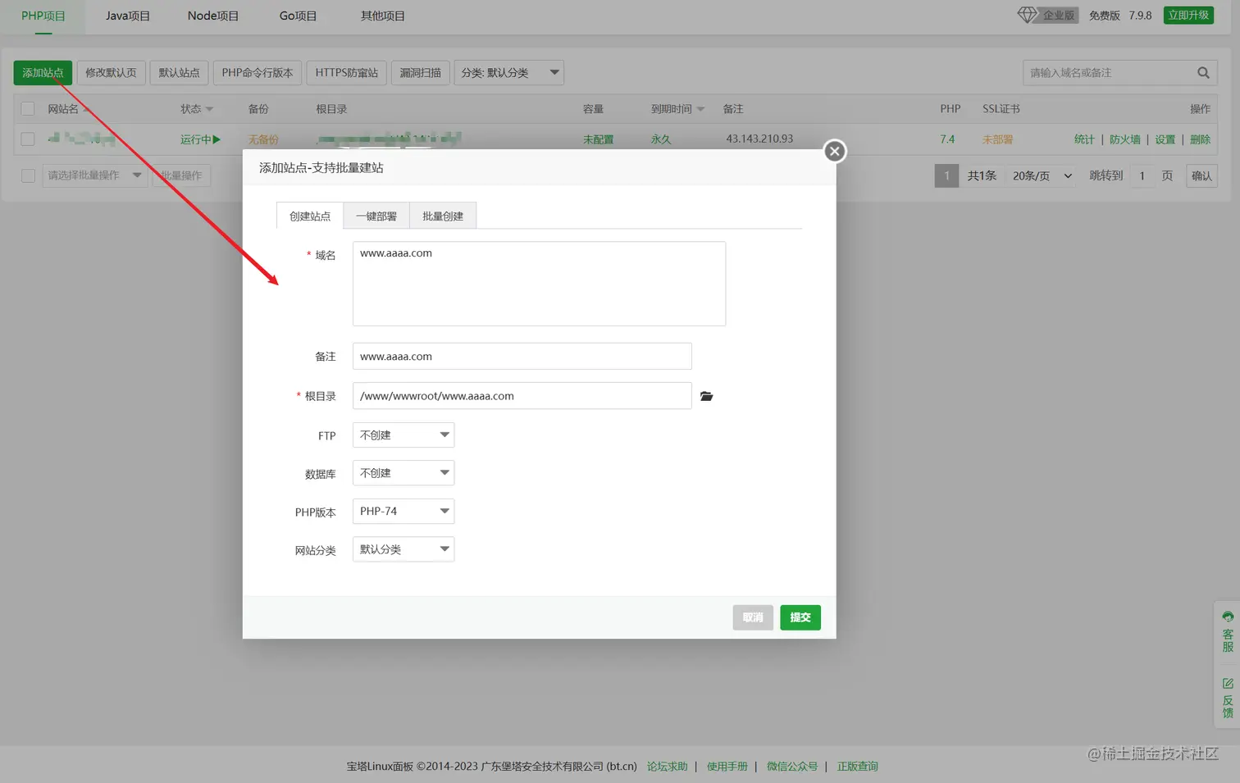This screenshot has height=783, width=1240.
Task: Click the page 1 pagination button
Action: [946, 175]
